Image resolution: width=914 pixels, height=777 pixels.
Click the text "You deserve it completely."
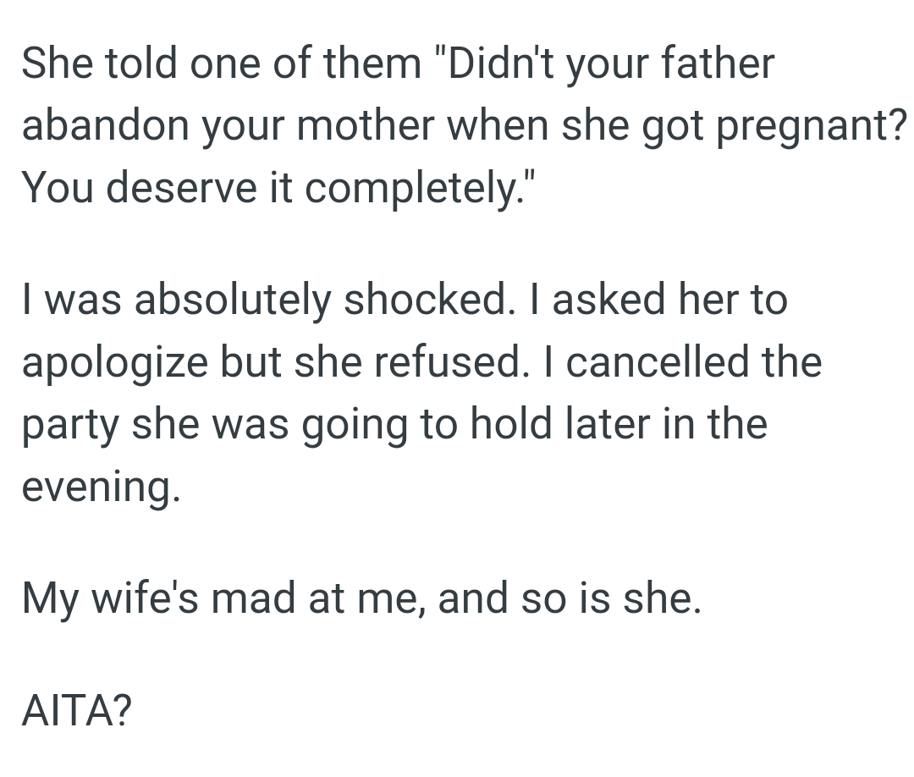coord(279,188)
